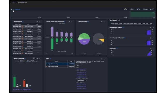166x93 pixels.
Task: Click the small bottom-left icon in Channel Airtime panel
Action: (46, 53)
